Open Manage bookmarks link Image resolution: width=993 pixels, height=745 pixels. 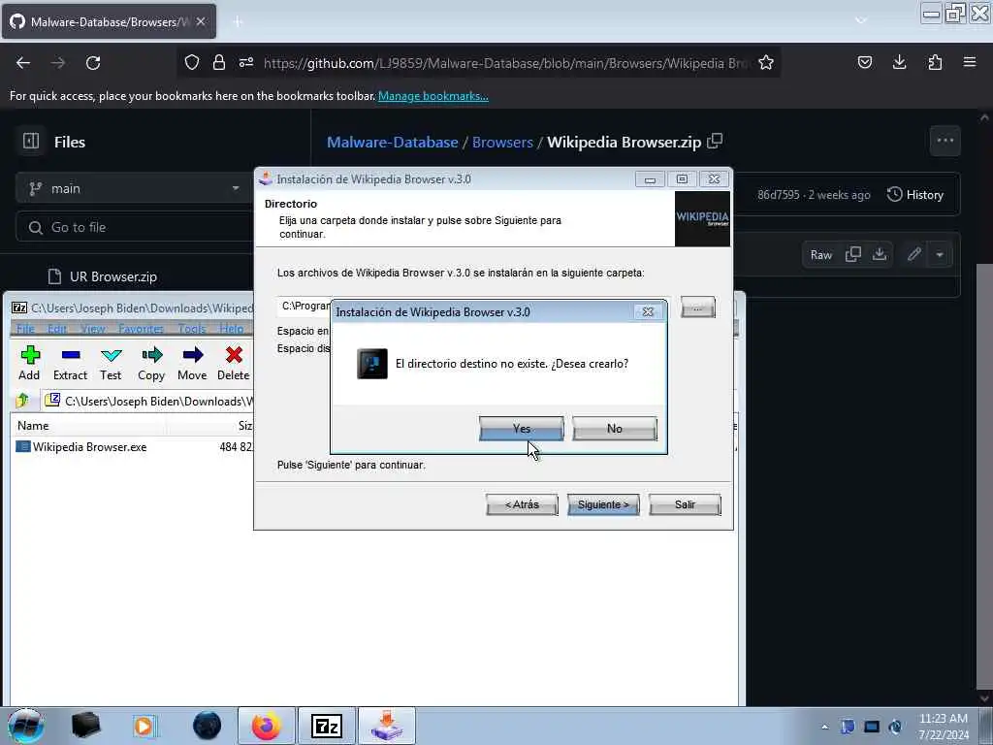tap(433, 96)
